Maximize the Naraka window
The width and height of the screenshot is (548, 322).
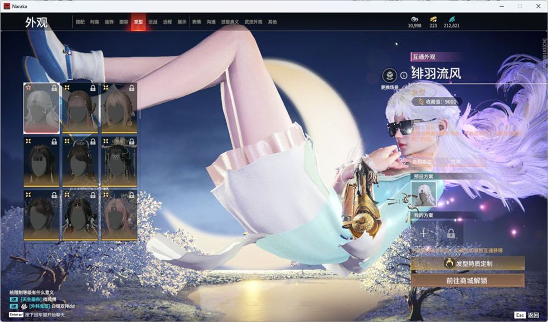(x=520, y=6)
